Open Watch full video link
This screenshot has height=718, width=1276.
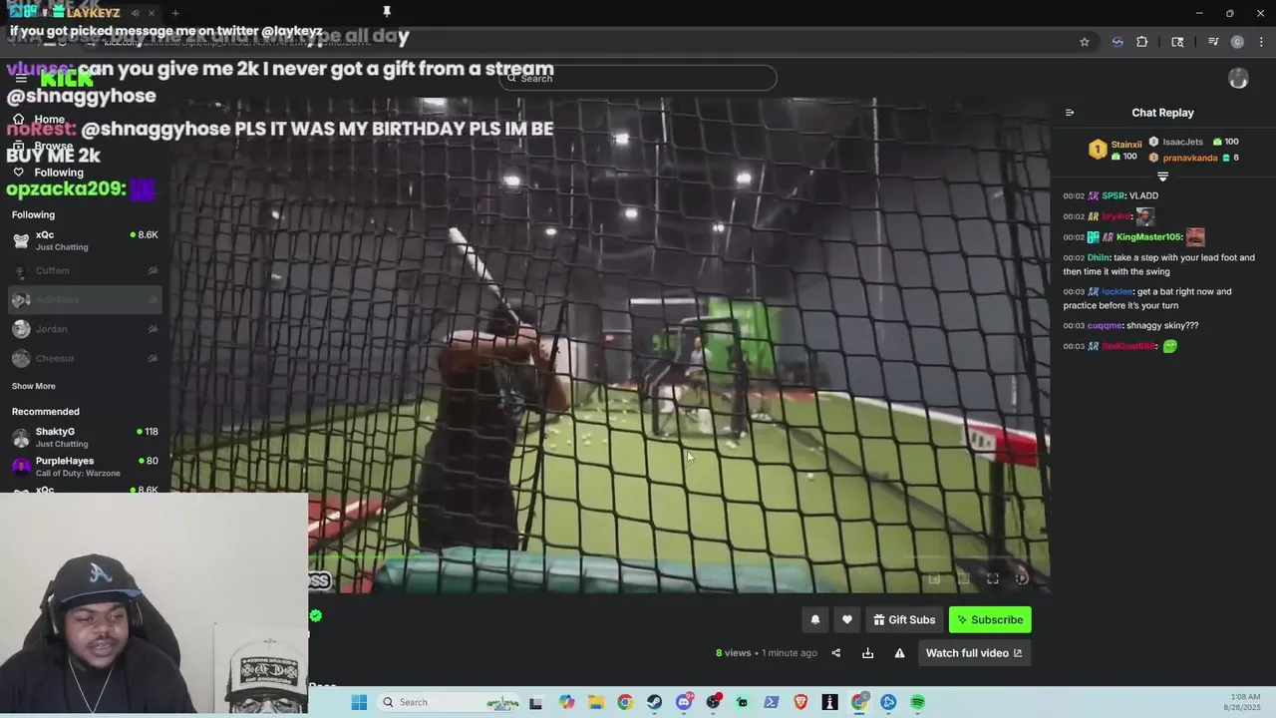974,653
